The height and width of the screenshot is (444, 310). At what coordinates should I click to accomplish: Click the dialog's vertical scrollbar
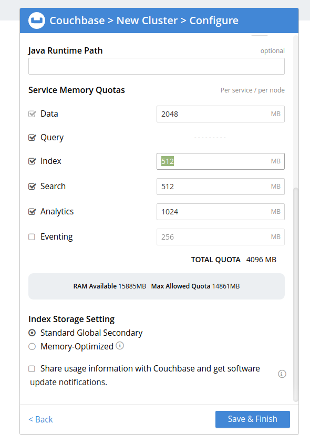click(x=296, y=294)
